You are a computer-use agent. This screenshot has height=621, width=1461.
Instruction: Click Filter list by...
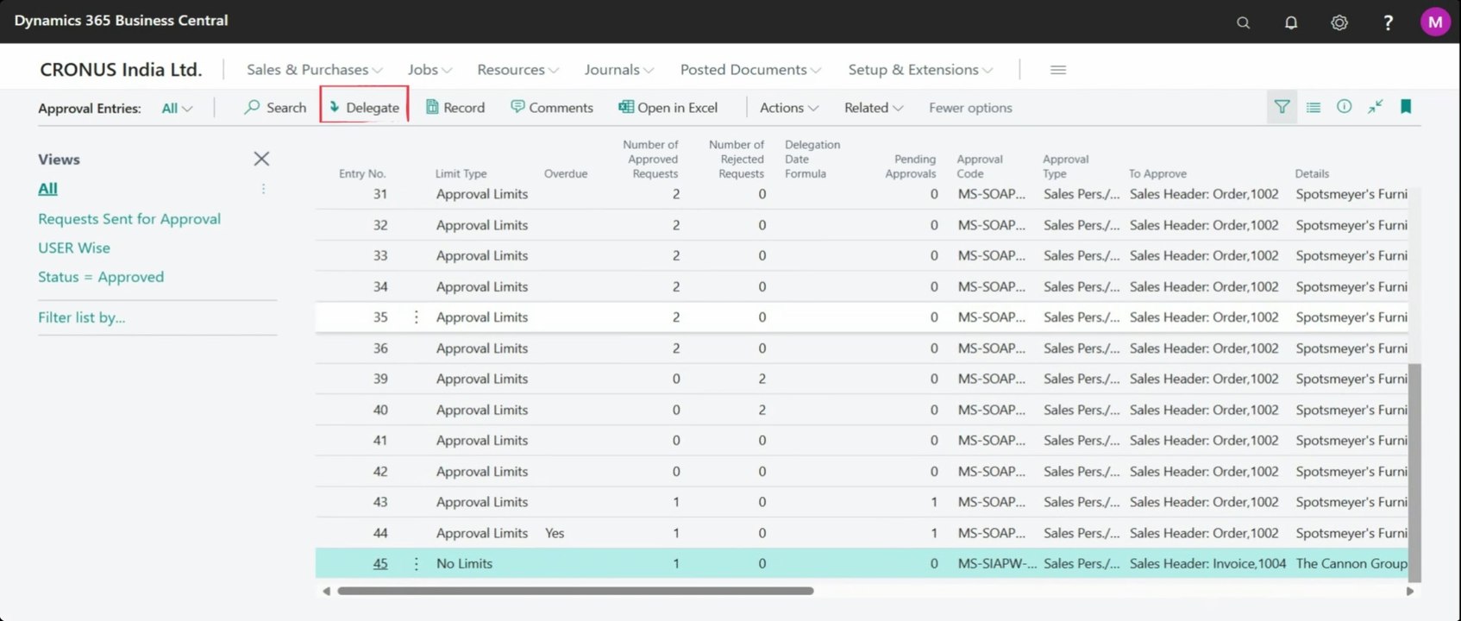point(82,317)
